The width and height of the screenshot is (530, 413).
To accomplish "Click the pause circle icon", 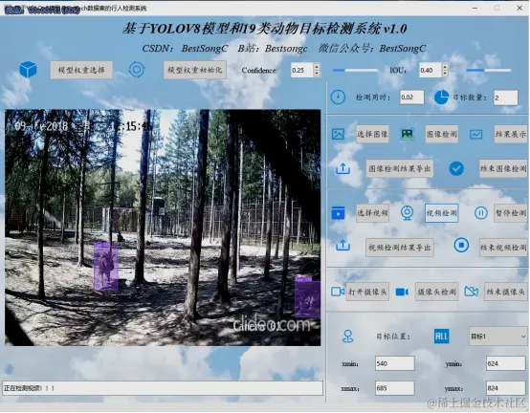I will click(480, 213).
